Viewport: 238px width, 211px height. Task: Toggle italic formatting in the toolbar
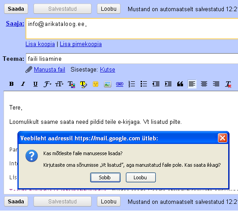[x=23, y=84]
